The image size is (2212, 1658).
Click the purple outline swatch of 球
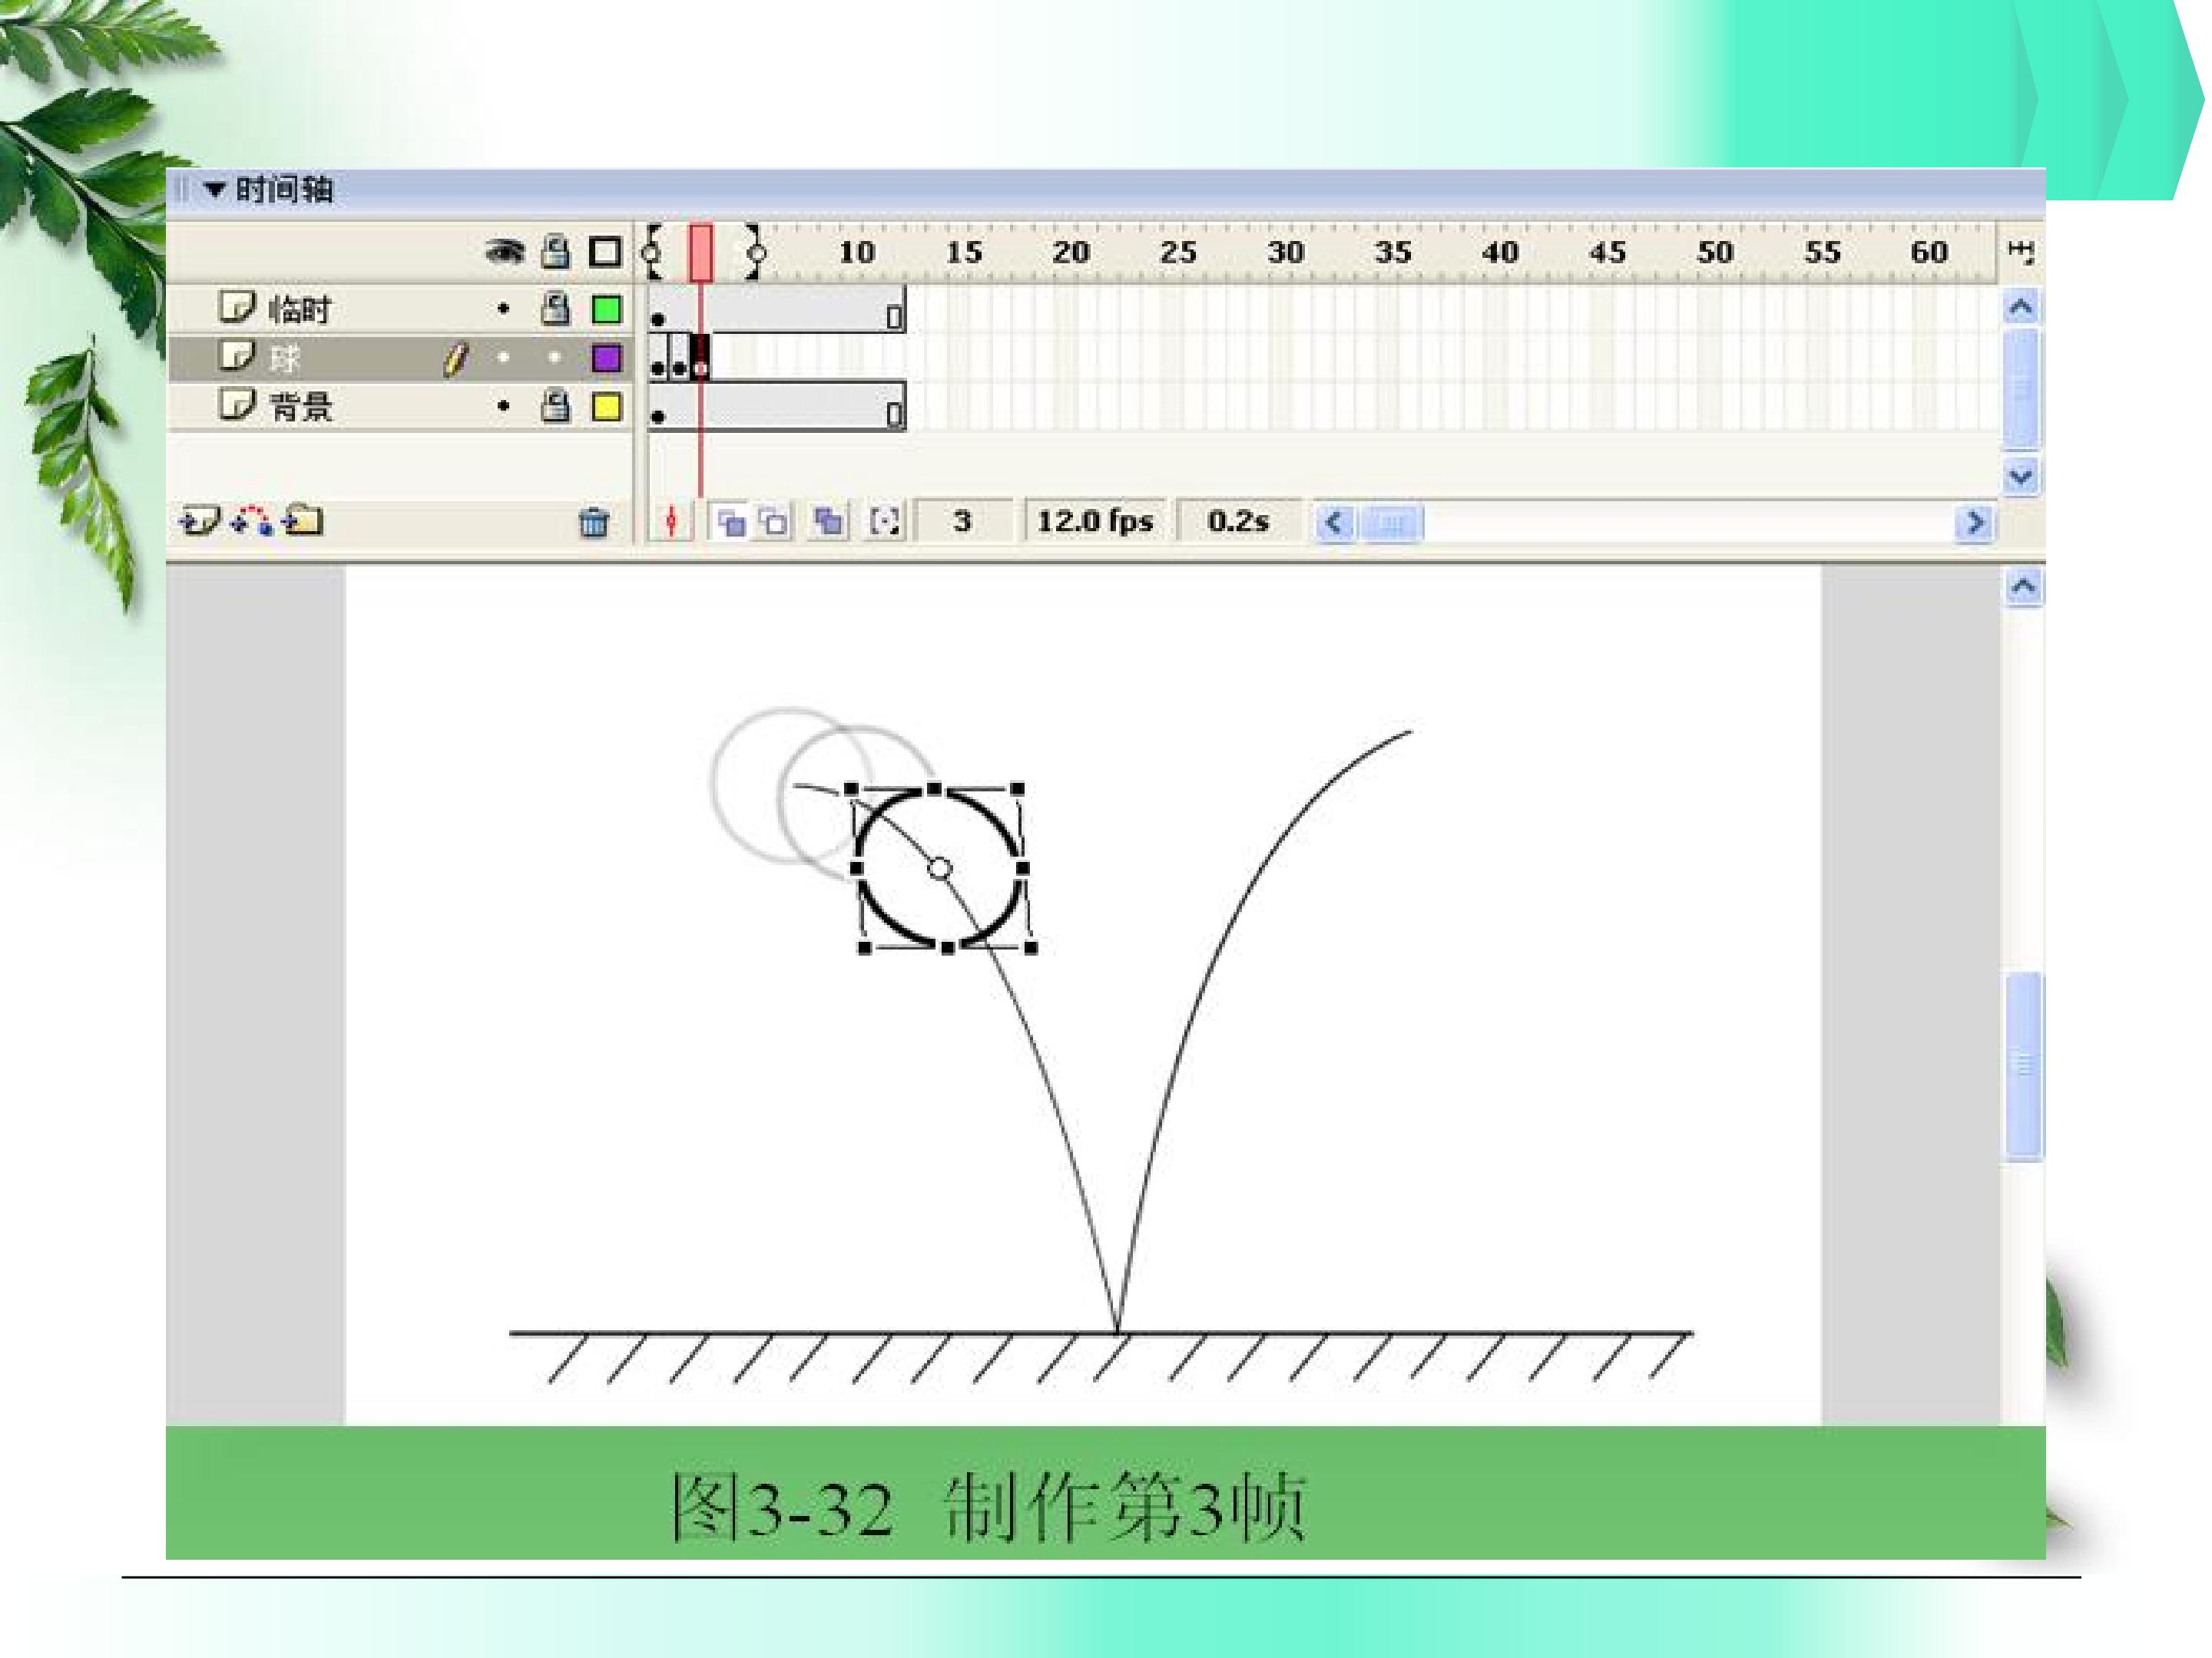(x=606, y=358)
